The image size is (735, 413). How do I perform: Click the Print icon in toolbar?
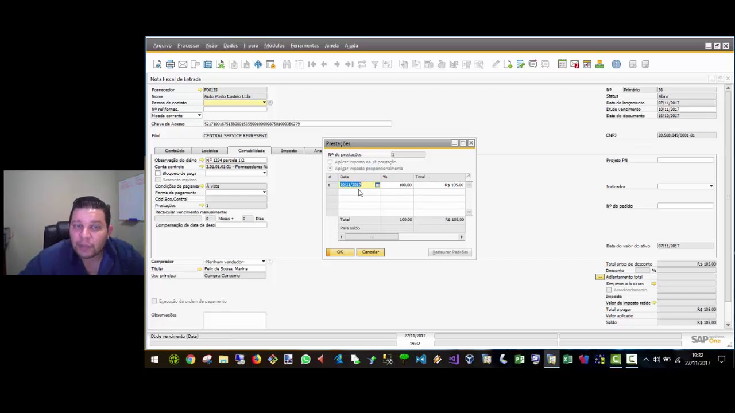point(170,64)
